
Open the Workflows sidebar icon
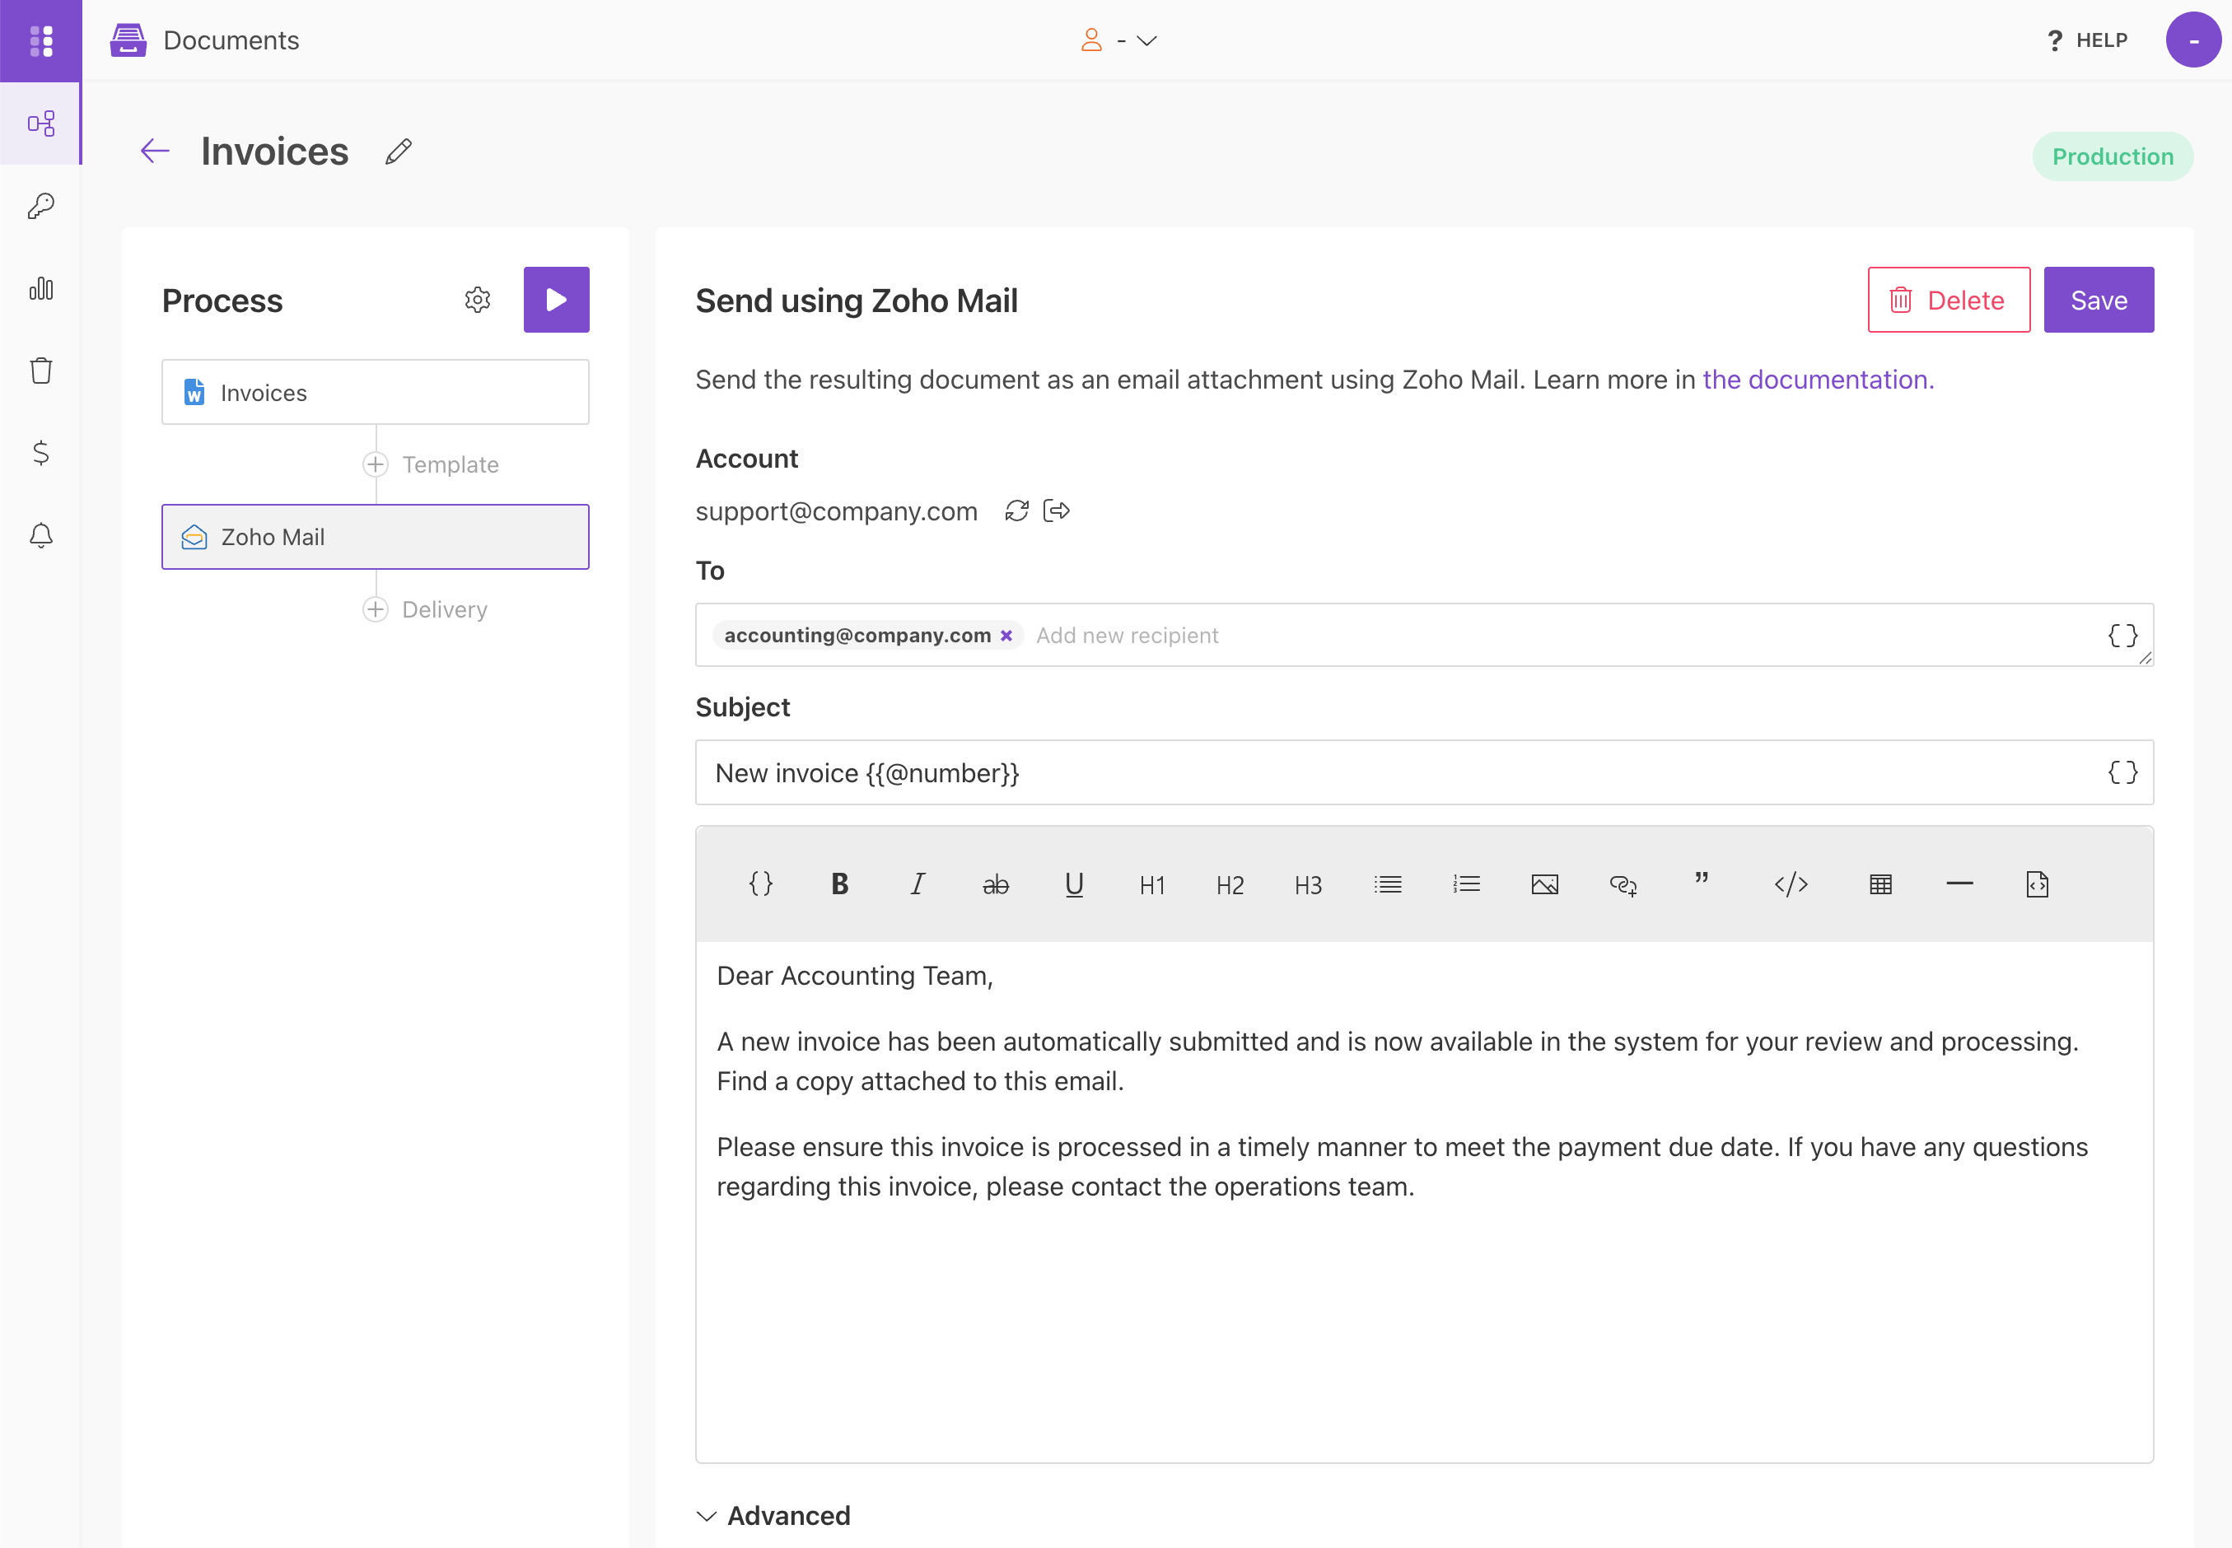coord(40,124)
